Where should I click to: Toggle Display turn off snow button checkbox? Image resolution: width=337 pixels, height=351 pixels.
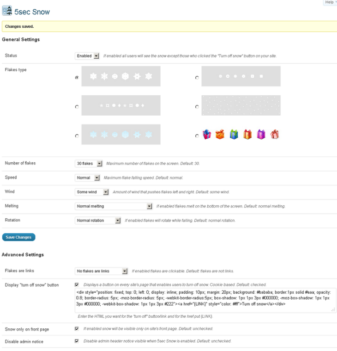click(77, 285)
